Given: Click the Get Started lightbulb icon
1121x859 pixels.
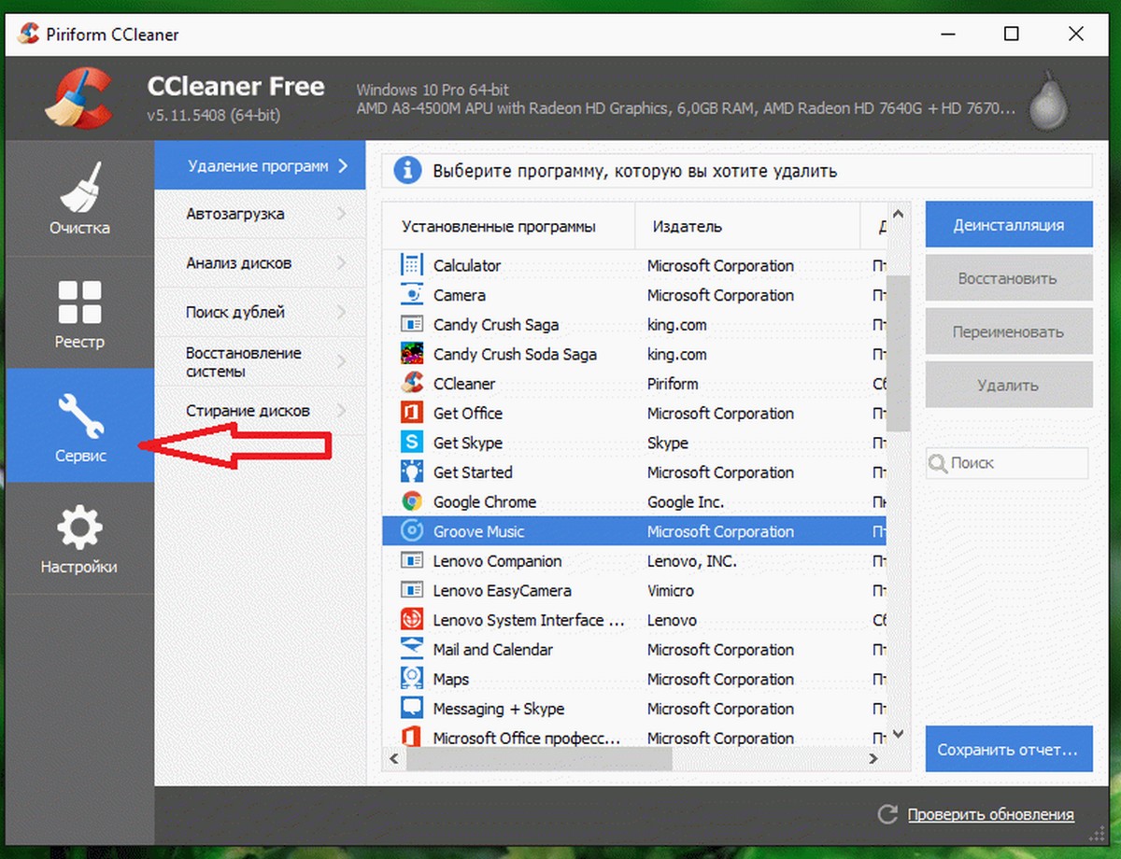Looking at the screenshot, I should (411, 472).
